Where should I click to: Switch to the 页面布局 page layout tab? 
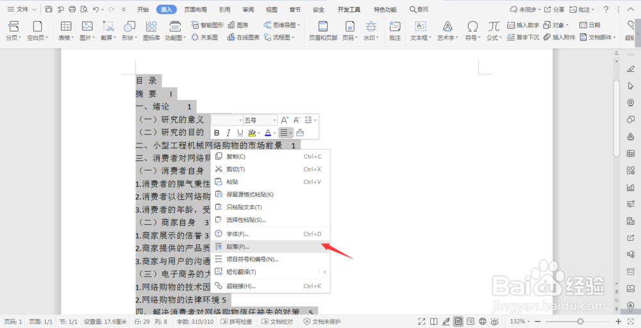196,10
